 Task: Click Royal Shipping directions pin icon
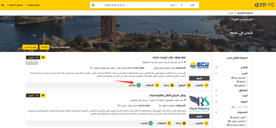point(169,123)
